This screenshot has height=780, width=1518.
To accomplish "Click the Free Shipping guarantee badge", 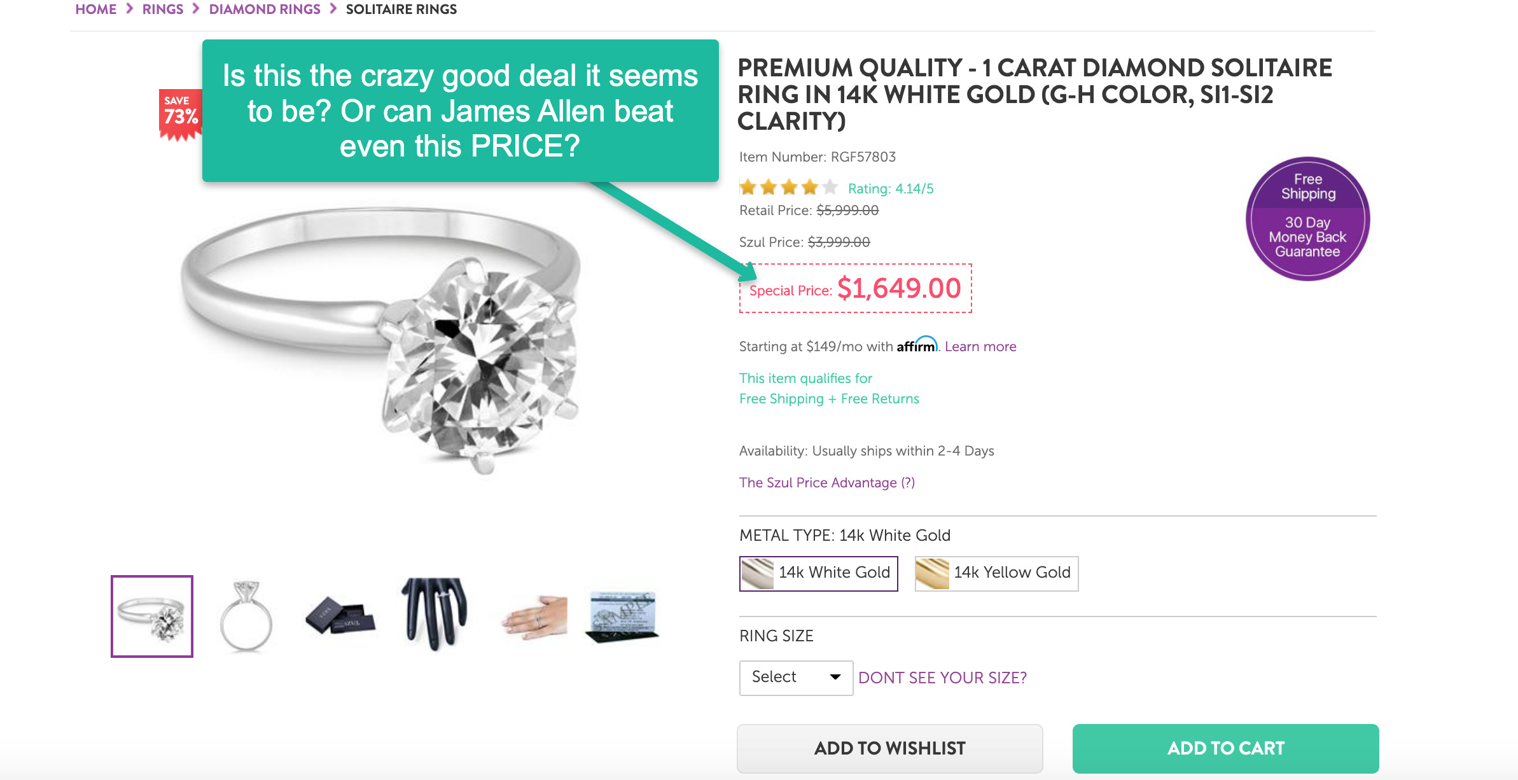I will 1307,218.
